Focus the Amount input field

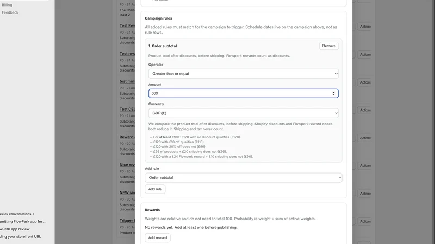pos(243,93)
